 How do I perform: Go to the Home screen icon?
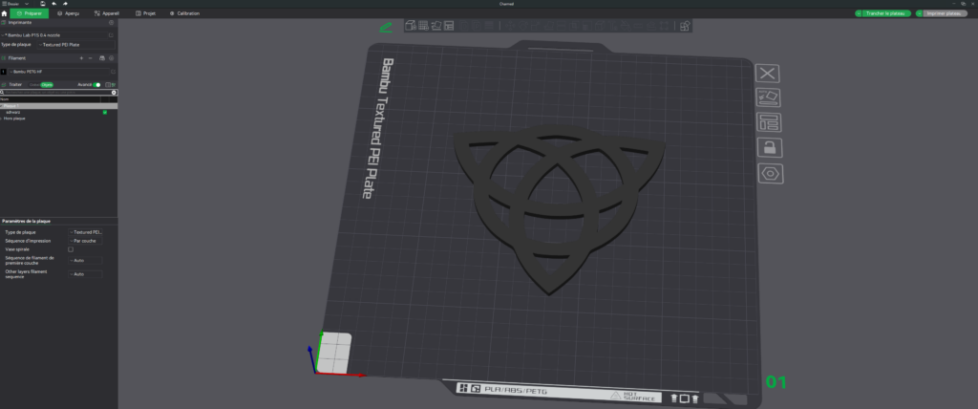click(x=5, y=13)
